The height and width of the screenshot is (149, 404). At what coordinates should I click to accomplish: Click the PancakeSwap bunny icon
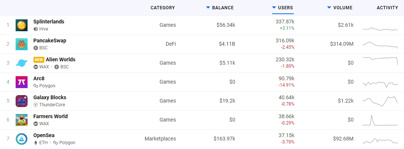click(22, 44)
